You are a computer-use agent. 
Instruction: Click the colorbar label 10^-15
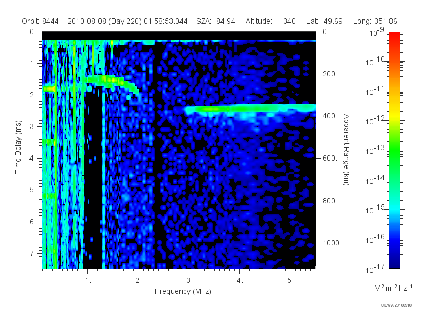pyautogui.click(x=376, y=210)
